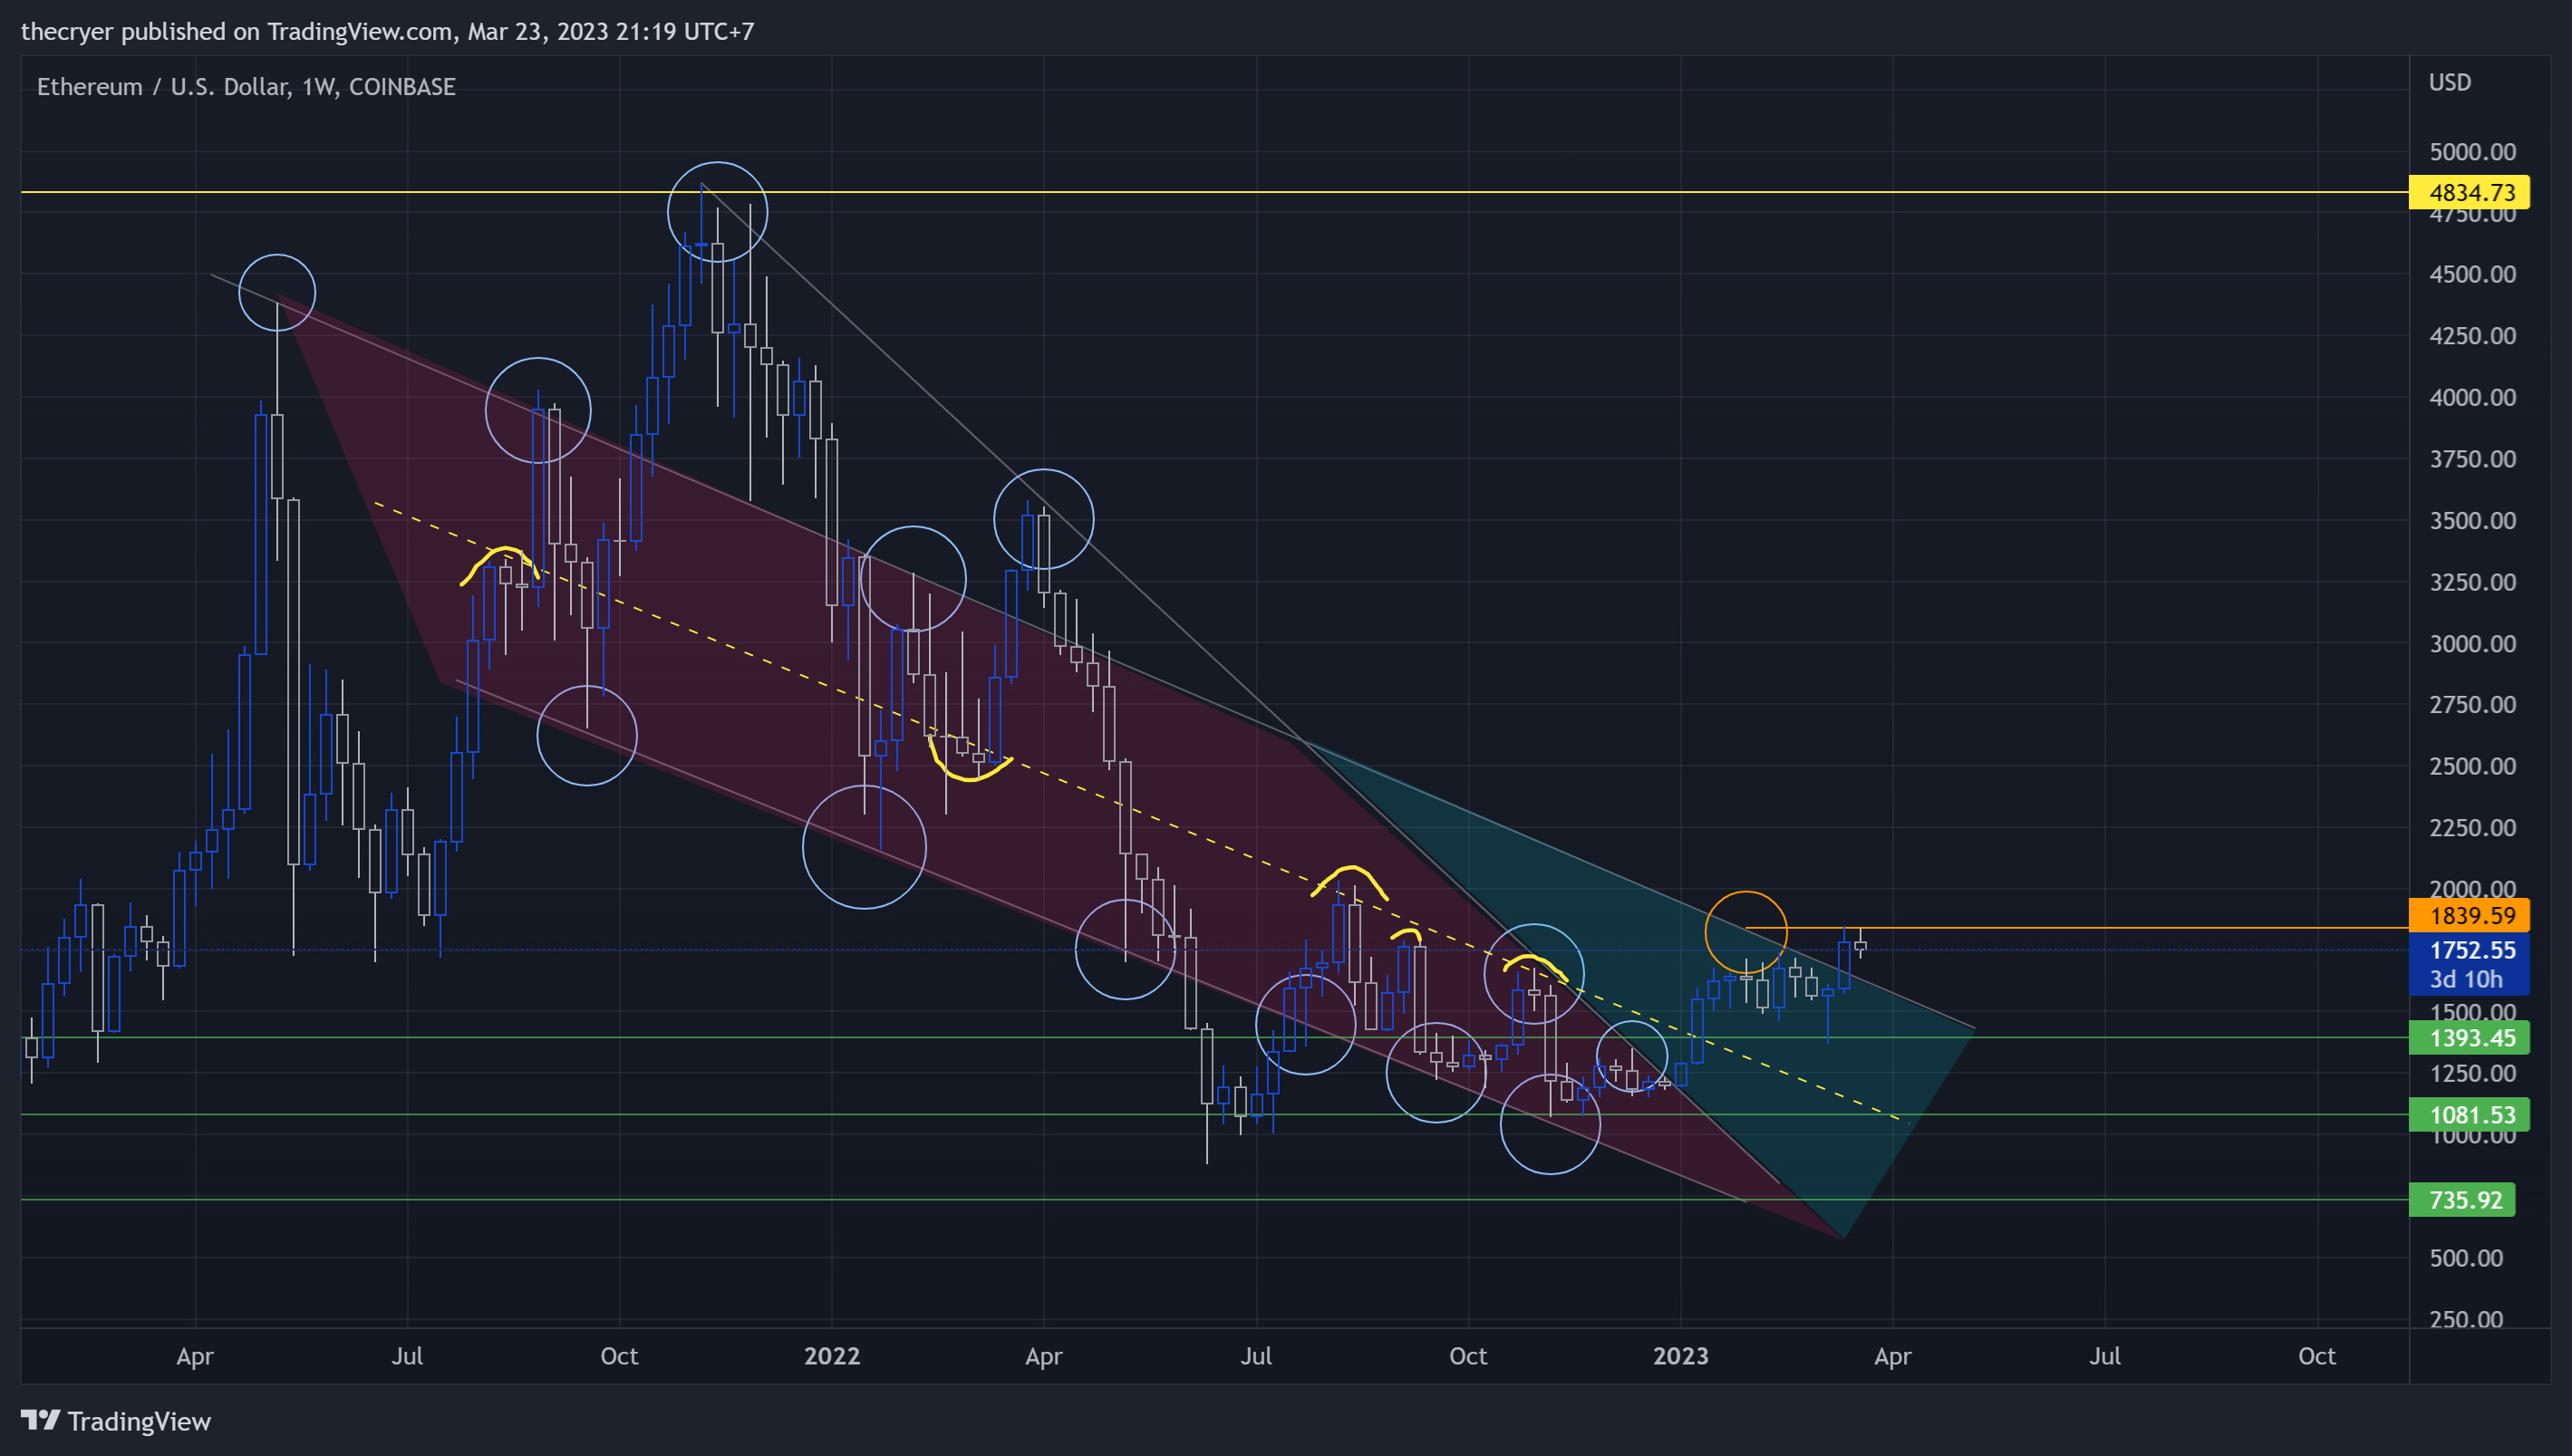Click the 5000.00 price axis value
This screenshot has height=1456, width=2572.
(x=2473, y=152)
